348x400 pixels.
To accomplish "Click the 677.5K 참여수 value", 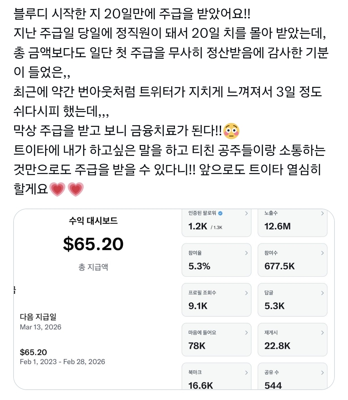I will pos(279,266).
